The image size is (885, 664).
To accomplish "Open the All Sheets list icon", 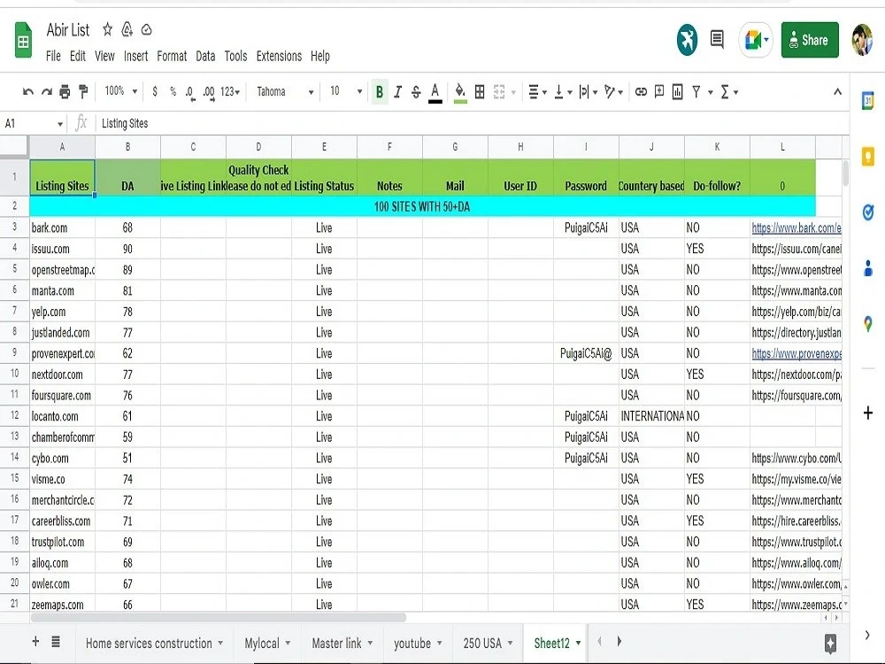I will pyautogui.click(x=56, y=641).
